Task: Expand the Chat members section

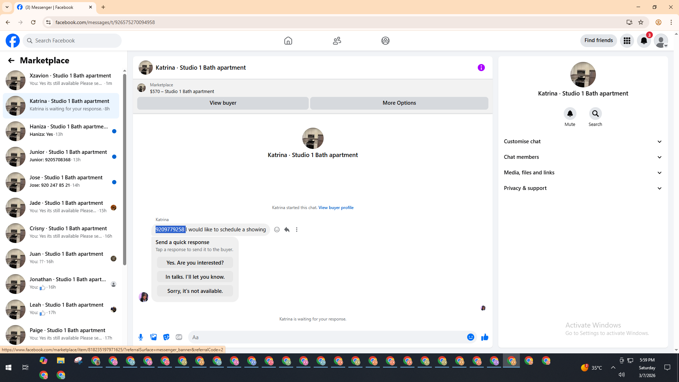Action: [x=583, y=157]
